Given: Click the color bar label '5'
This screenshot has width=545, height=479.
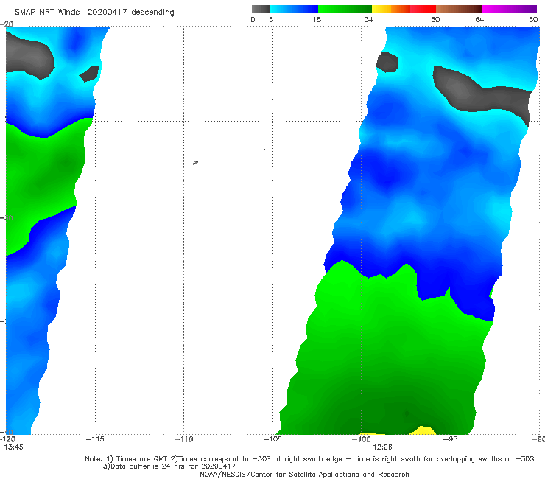Looking at the screenshot, I should click(271, 20).
